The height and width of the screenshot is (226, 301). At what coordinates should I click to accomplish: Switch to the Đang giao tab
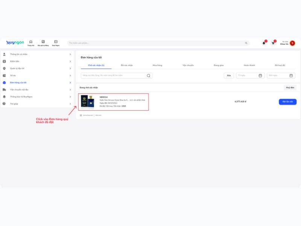pos(219,65)
